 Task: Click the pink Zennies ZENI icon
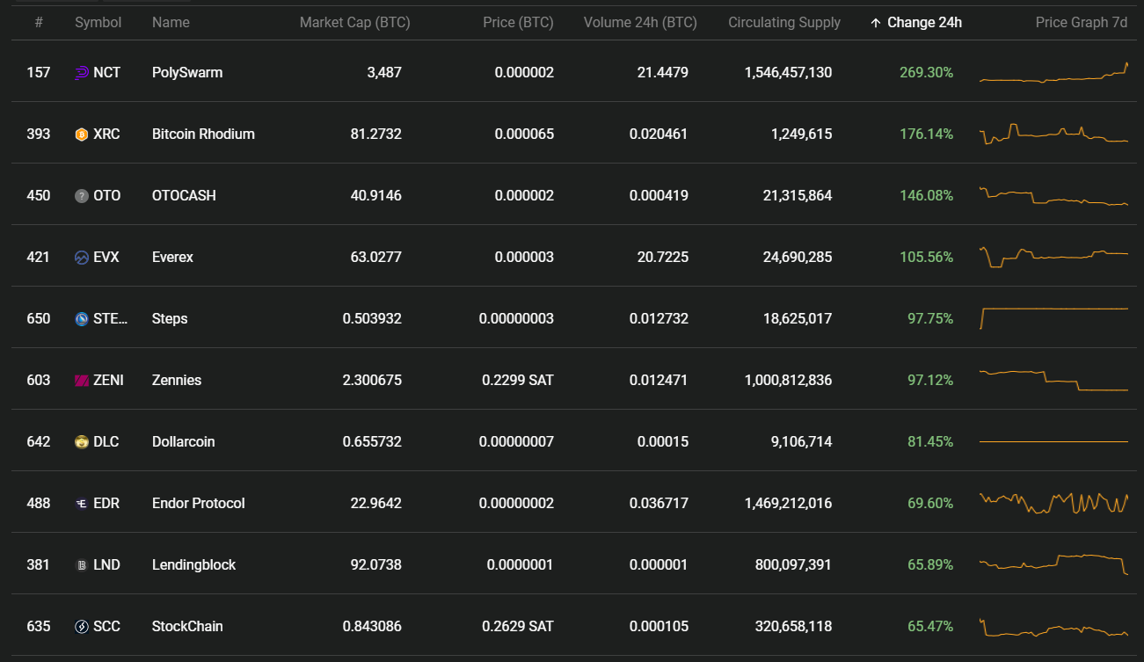click(82, 380)
